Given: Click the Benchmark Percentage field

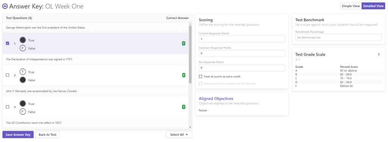Looking at the screenshot, I should click(338, 37).
